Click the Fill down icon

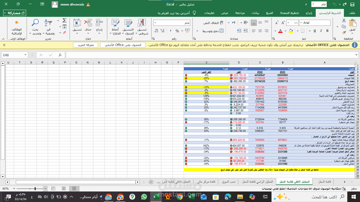click(x=64, y=27)
